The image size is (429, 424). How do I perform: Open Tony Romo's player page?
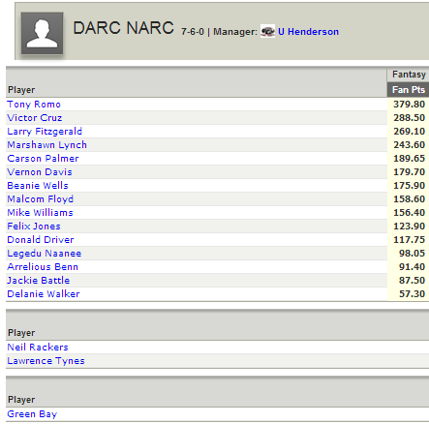tap(34, 105)
